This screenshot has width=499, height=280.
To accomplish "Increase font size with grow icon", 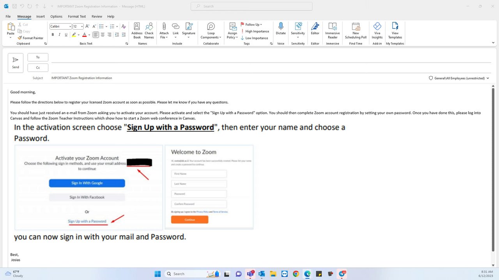I will point(87,26).
